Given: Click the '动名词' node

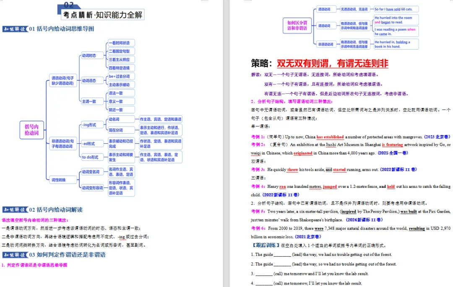Looking at the screenshot, I should coord(121,119).
